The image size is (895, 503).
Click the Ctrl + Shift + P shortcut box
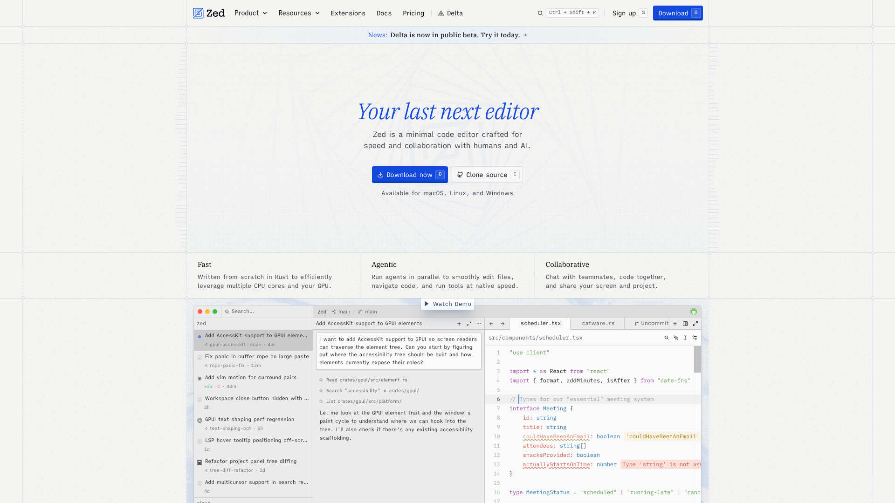click(572, 13)
